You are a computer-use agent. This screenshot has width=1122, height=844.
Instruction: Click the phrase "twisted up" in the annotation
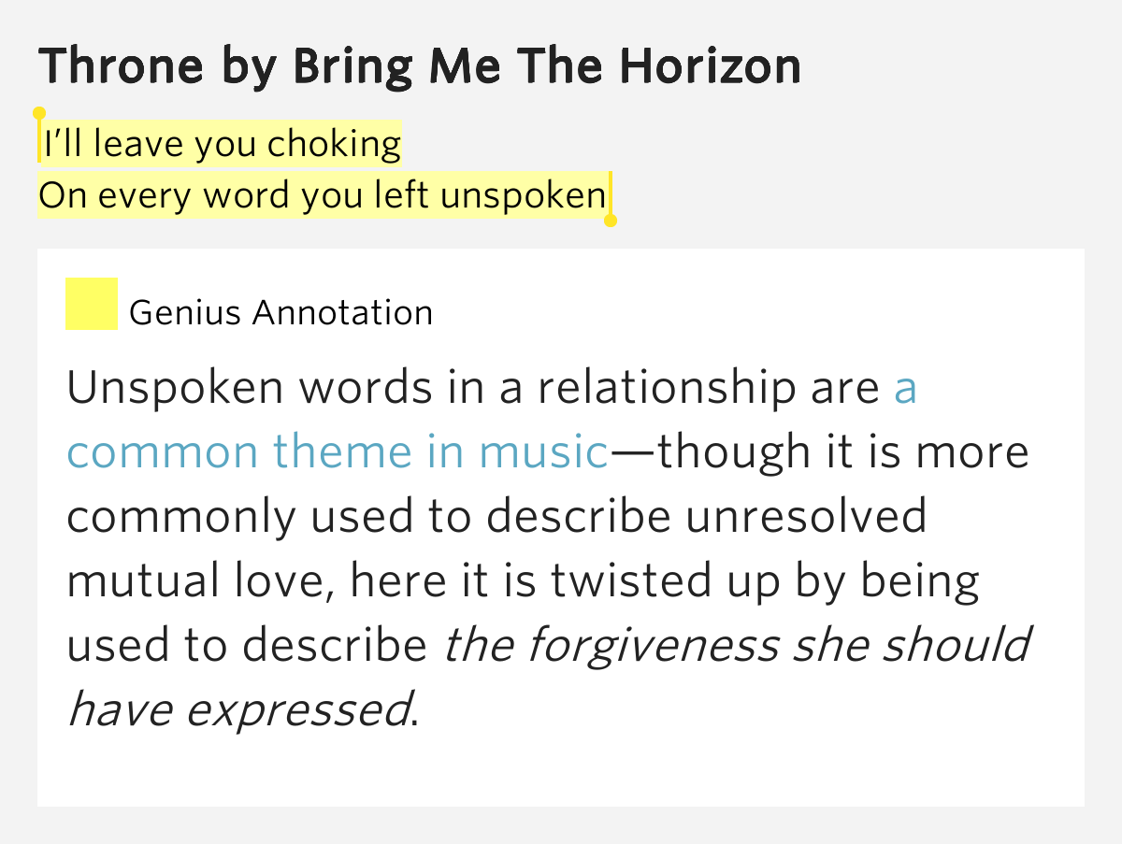(663, 581)
